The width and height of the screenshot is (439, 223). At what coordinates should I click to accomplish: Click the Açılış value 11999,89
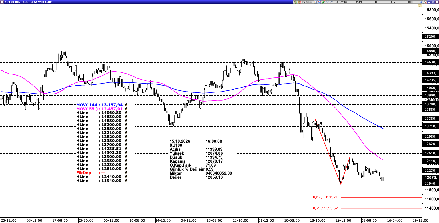[x=214, y=149]
